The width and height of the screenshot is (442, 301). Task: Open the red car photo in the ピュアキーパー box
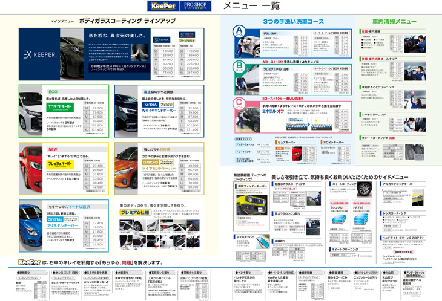pos(297,154)
